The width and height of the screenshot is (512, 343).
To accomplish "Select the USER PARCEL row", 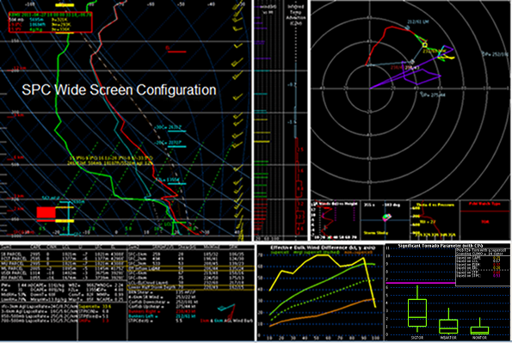I will tap(64, 273).
